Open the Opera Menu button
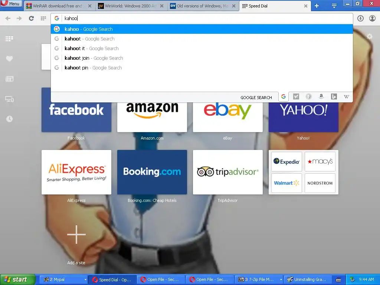The image size is (380, 285). [x=11, y=3]
